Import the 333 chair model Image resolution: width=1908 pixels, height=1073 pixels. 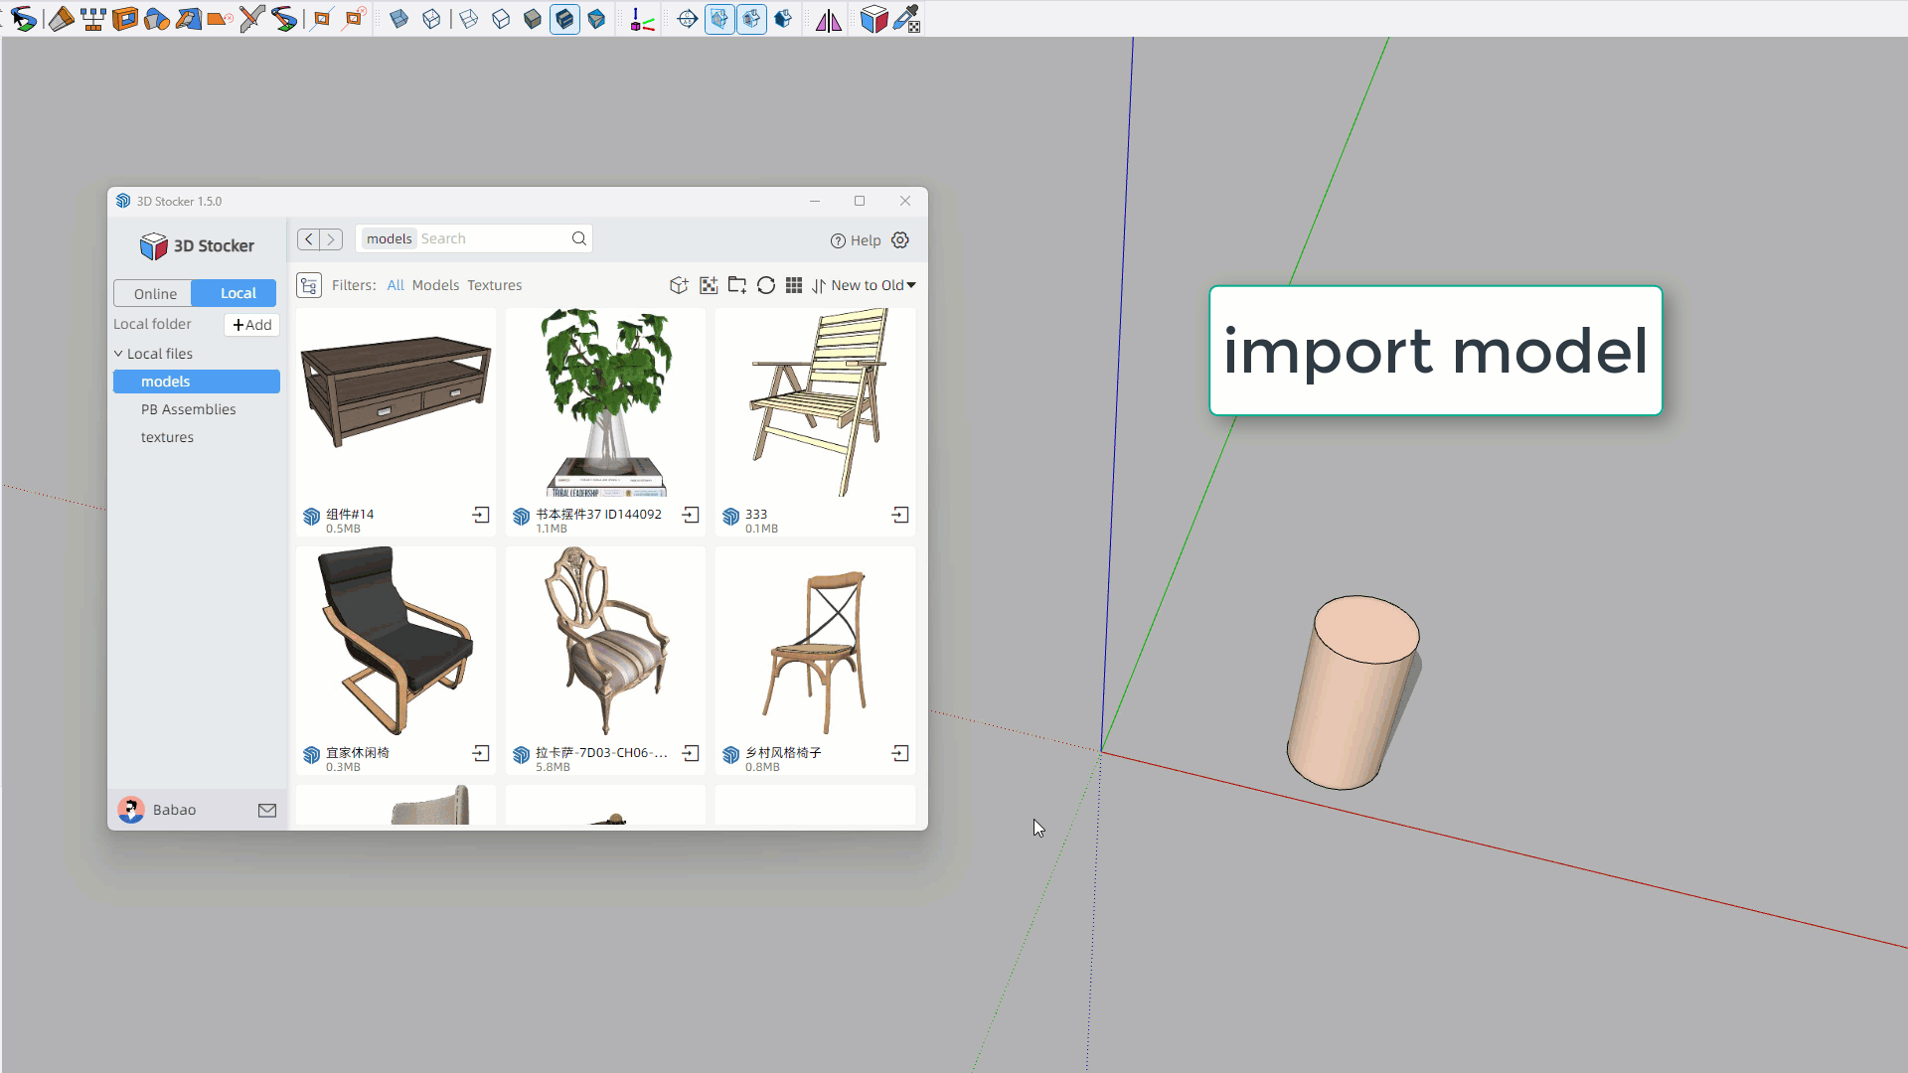(x=900, y=515)
